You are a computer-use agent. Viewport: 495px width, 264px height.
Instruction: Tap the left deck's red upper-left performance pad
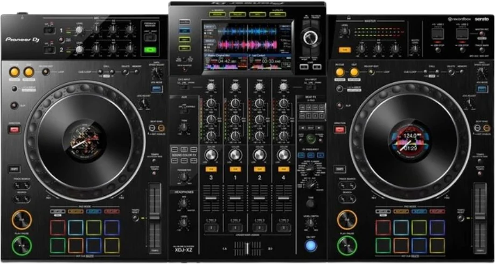point(58,227)
